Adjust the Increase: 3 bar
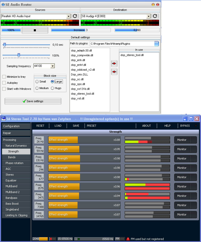 click(x=81, y=30)
